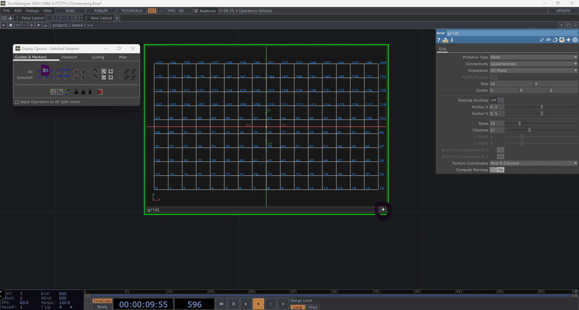Image resolution: width=579 pixels, height=310 pixels.
Task: Click the operator name field grid1
Action: tap(512, 33)
